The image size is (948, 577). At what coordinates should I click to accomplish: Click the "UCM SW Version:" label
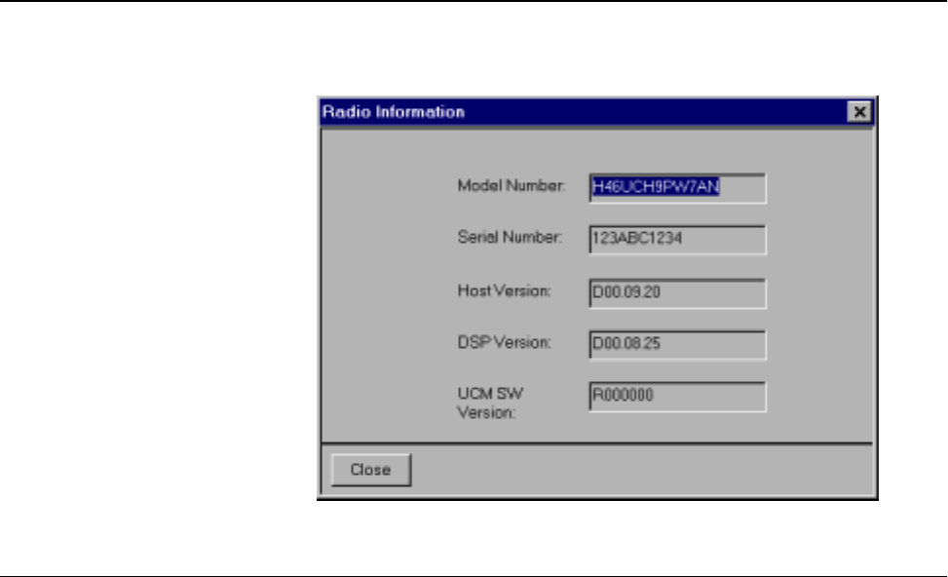490,403
